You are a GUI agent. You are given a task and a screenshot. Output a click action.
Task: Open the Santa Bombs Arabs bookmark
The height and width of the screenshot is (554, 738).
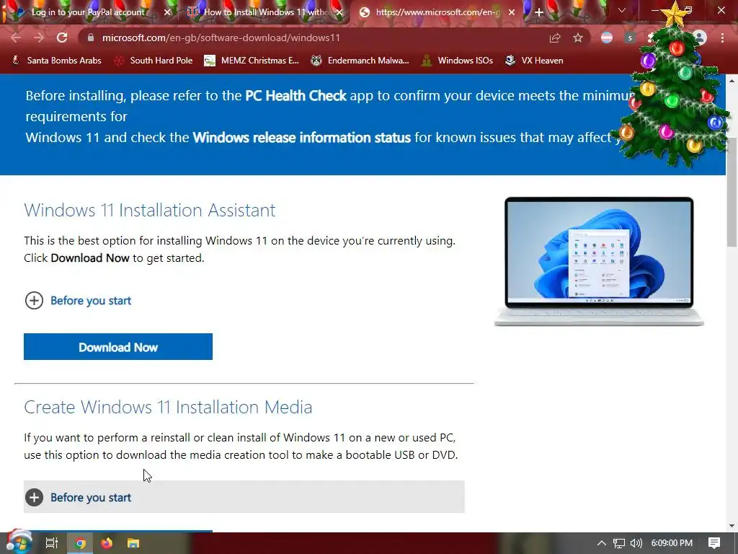click(x=56, y=61)
